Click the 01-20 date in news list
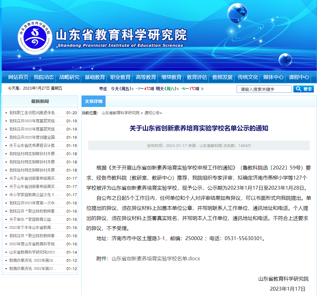This screenshot has height=295, width=317. pyautogui.click(x=72, y=113)
